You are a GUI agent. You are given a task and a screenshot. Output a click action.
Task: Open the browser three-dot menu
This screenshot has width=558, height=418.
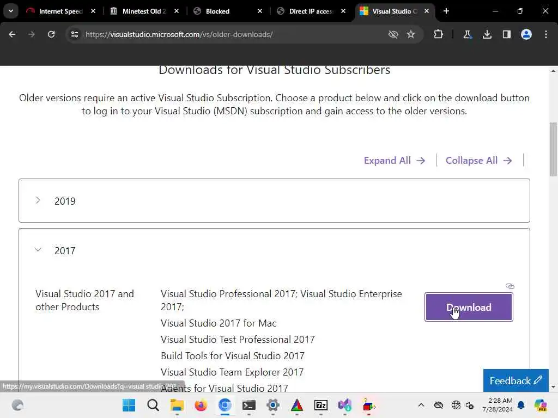[x=546, y=34]
